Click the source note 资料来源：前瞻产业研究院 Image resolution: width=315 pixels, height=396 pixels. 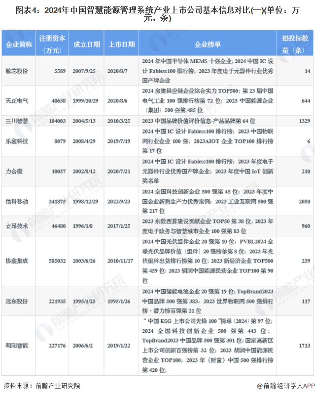(42, 386)
